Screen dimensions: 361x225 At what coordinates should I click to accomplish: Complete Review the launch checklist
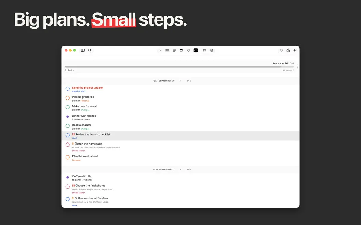(x=67, y=135)
